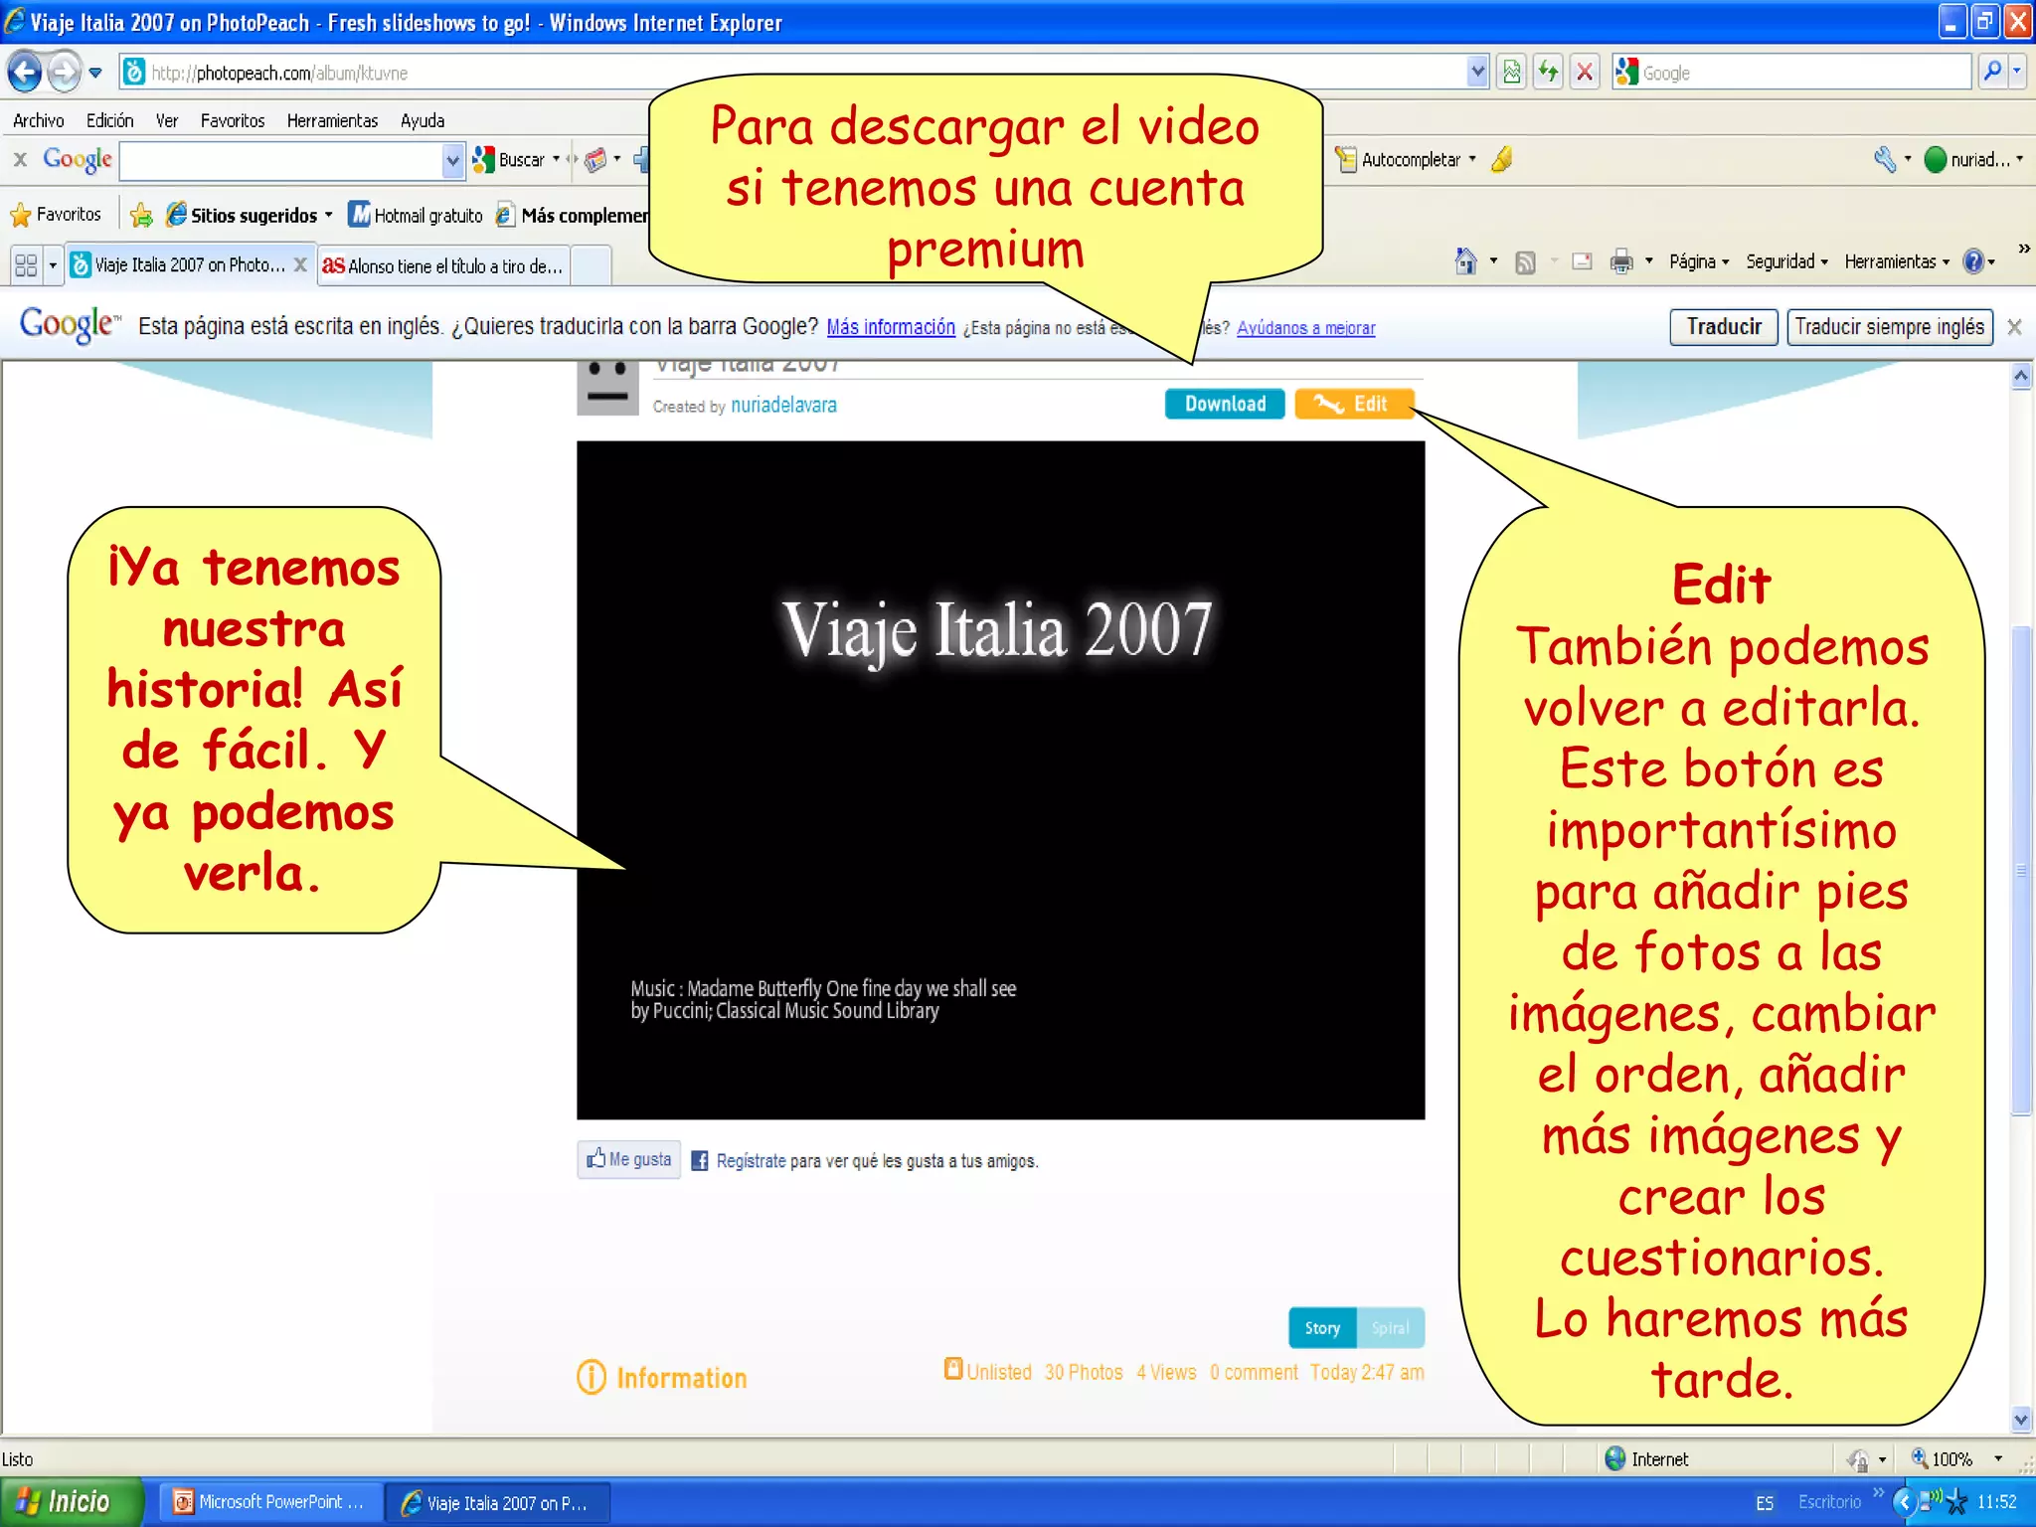2036x1527 pixels.
Task: Click the page scrollbar down arrow
Action: [x=2020, y=1420]
